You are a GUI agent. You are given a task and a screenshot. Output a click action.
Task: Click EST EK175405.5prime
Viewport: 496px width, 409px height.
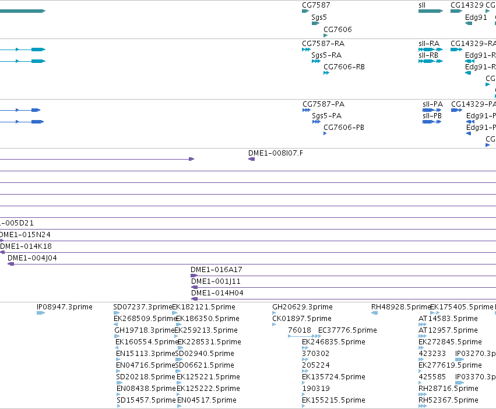pos(462,307)
